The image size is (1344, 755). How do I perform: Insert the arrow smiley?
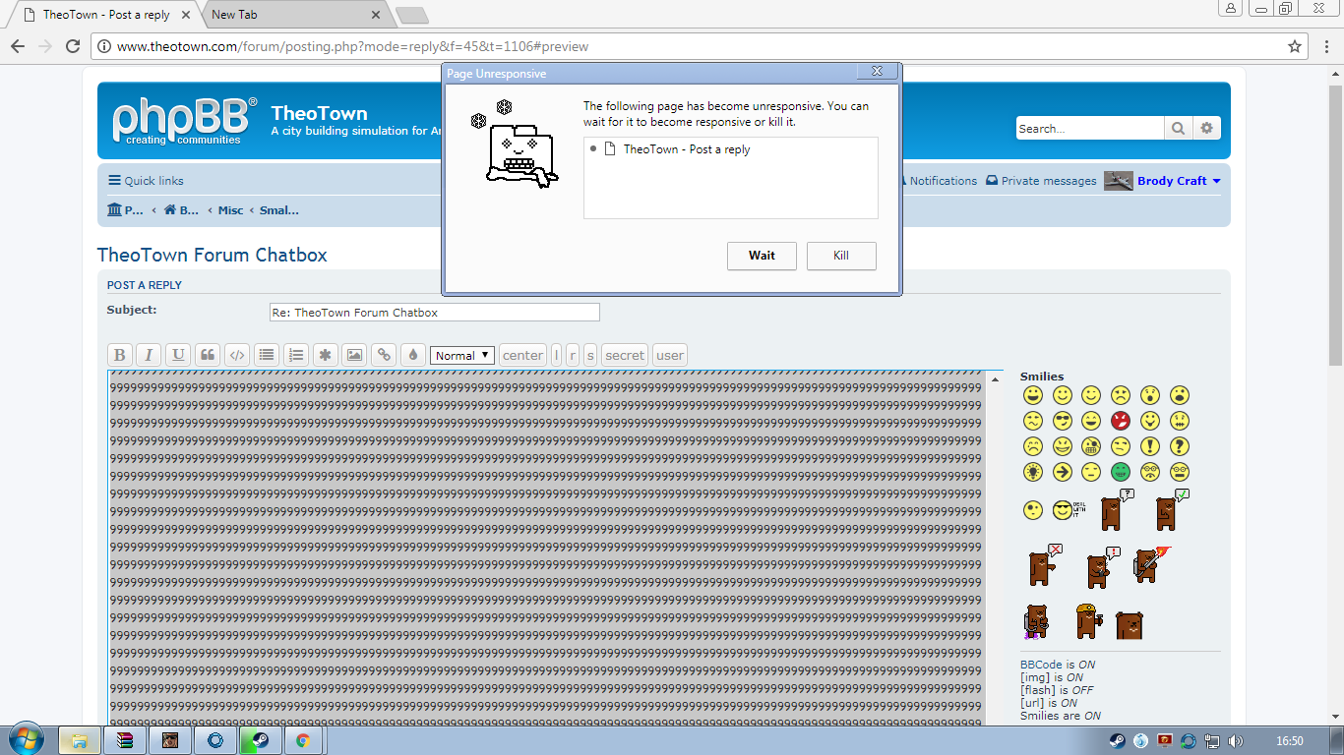pos(1063,472)
